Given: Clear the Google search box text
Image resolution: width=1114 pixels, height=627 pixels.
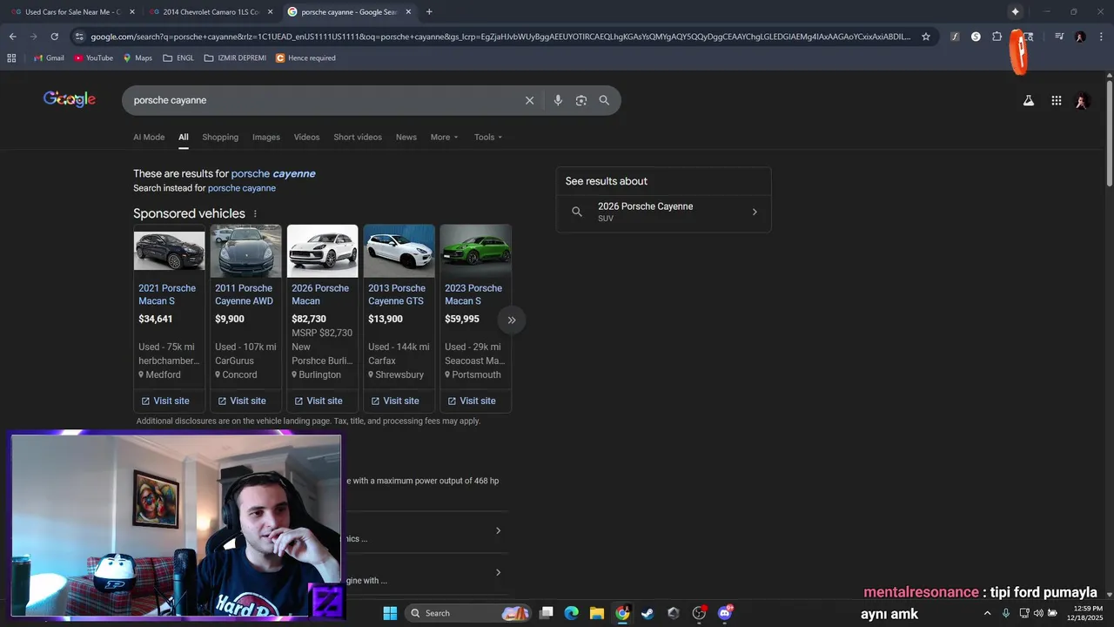Looking at the screenshot, I should click(529, 100).
